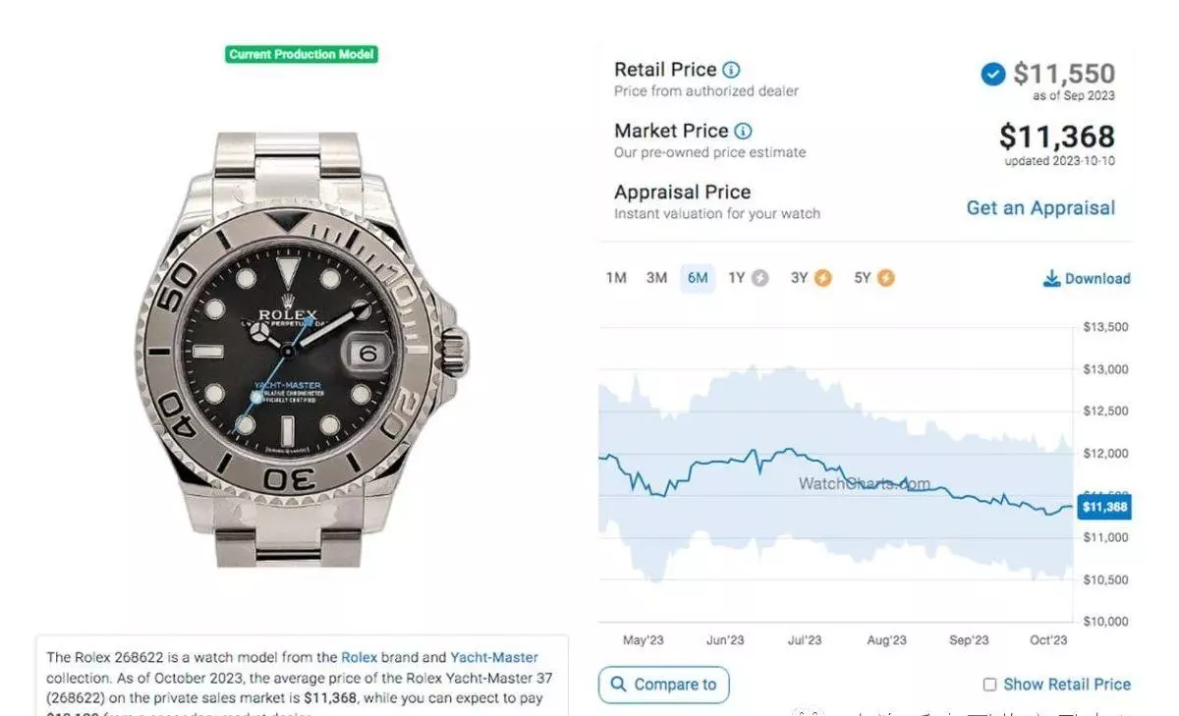The width and height of the screenshot is (1179, 716).
Task: Click the orange lightning icon beside 3Y
Action: (822, 278)
